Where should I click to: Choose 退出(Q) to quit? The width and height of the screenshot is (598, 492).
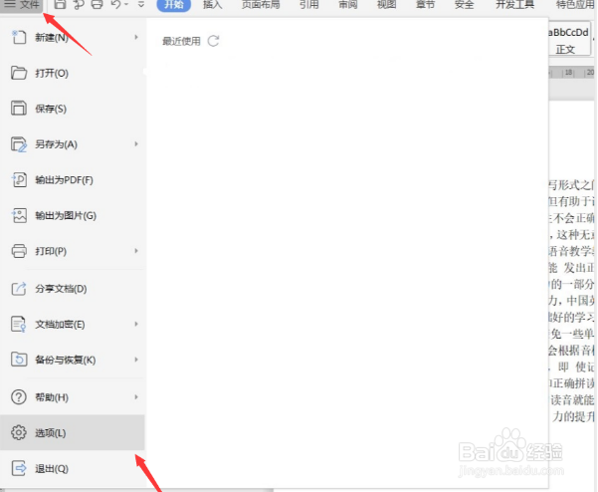click(x=73, y=469)
